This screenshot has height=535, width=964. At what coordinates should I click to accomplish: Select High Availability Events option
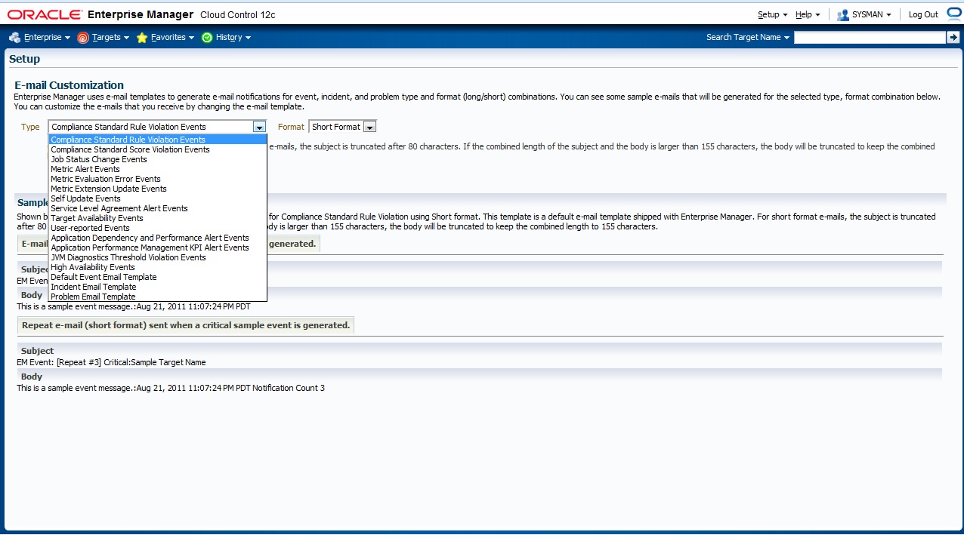[157, 267]
